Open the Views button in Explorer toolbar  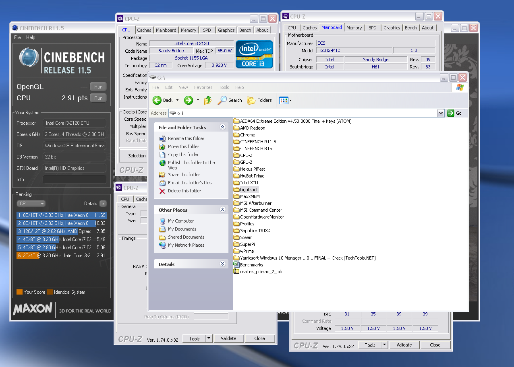click(x=284, y=100)
